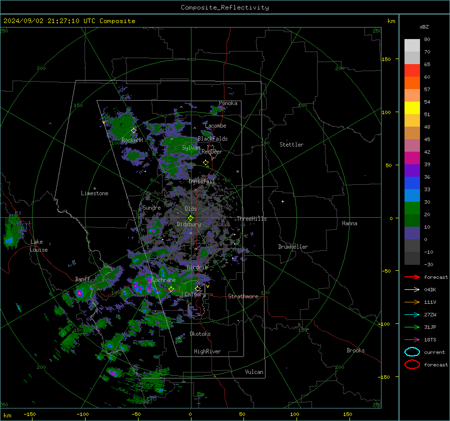
Task: Click the bright green 20-30 dBZ swatch
Action: click(x=412, y=208)
